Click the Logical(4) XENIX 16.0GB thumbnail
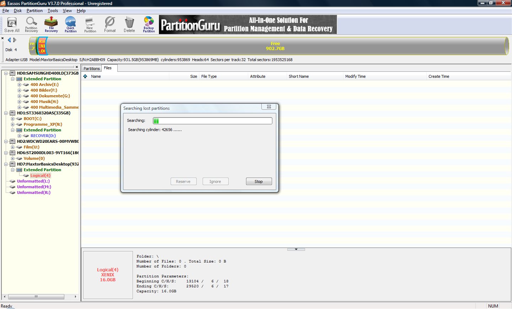This screenshot has width=512, height=309. coord(108,275)
